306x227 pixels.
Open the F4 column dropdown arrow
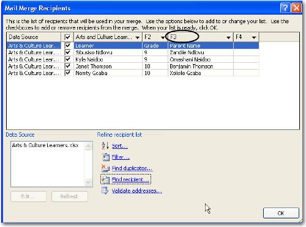point(254,38)
